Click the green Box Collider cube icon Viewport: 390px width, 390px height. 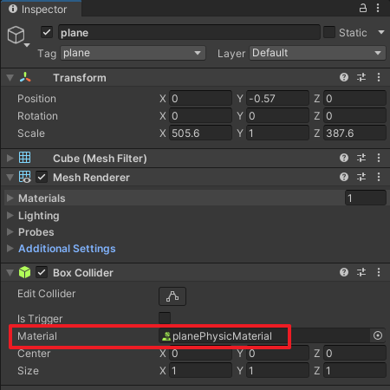point(24,272)
